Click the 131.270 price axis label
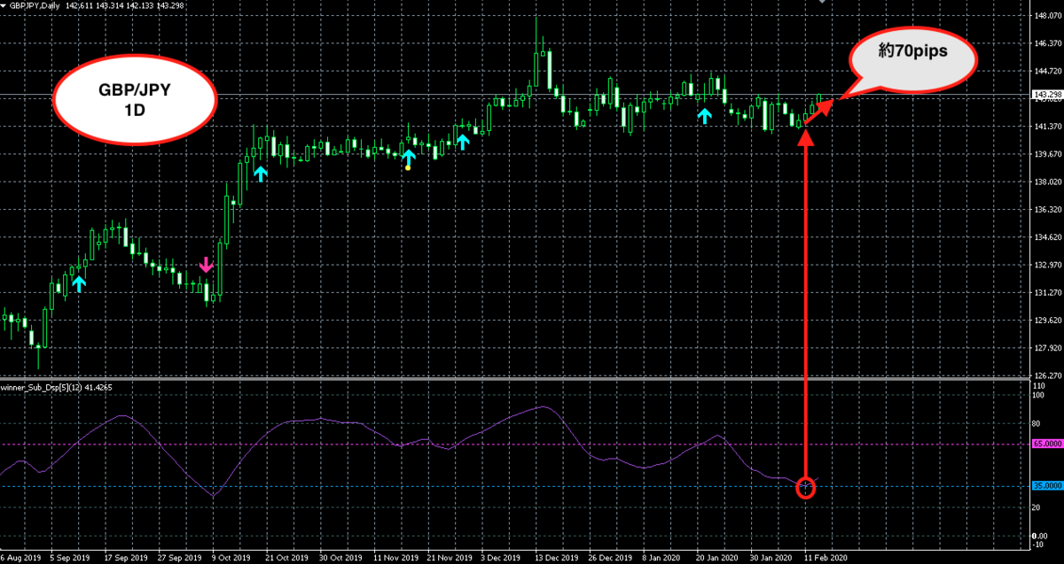 coord(1047,293)
